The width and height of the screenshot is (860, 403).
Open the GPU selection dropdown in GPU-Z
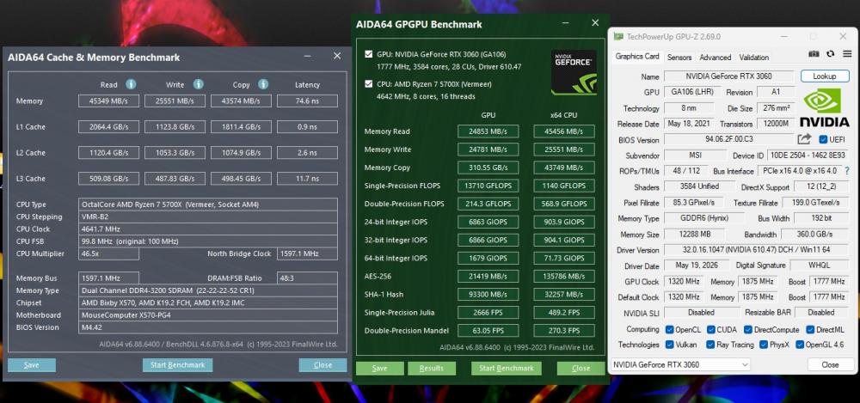pos(680,364)
